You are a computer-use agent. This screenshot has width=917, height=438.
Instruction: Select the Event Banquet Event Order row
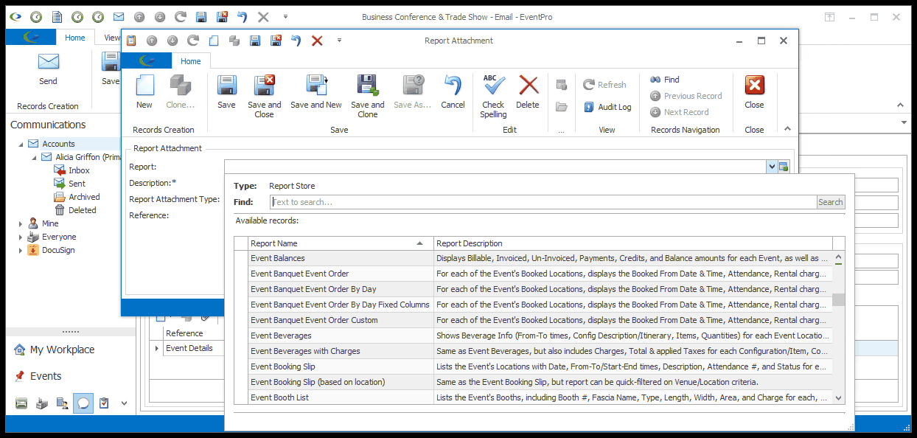[540, 274]
